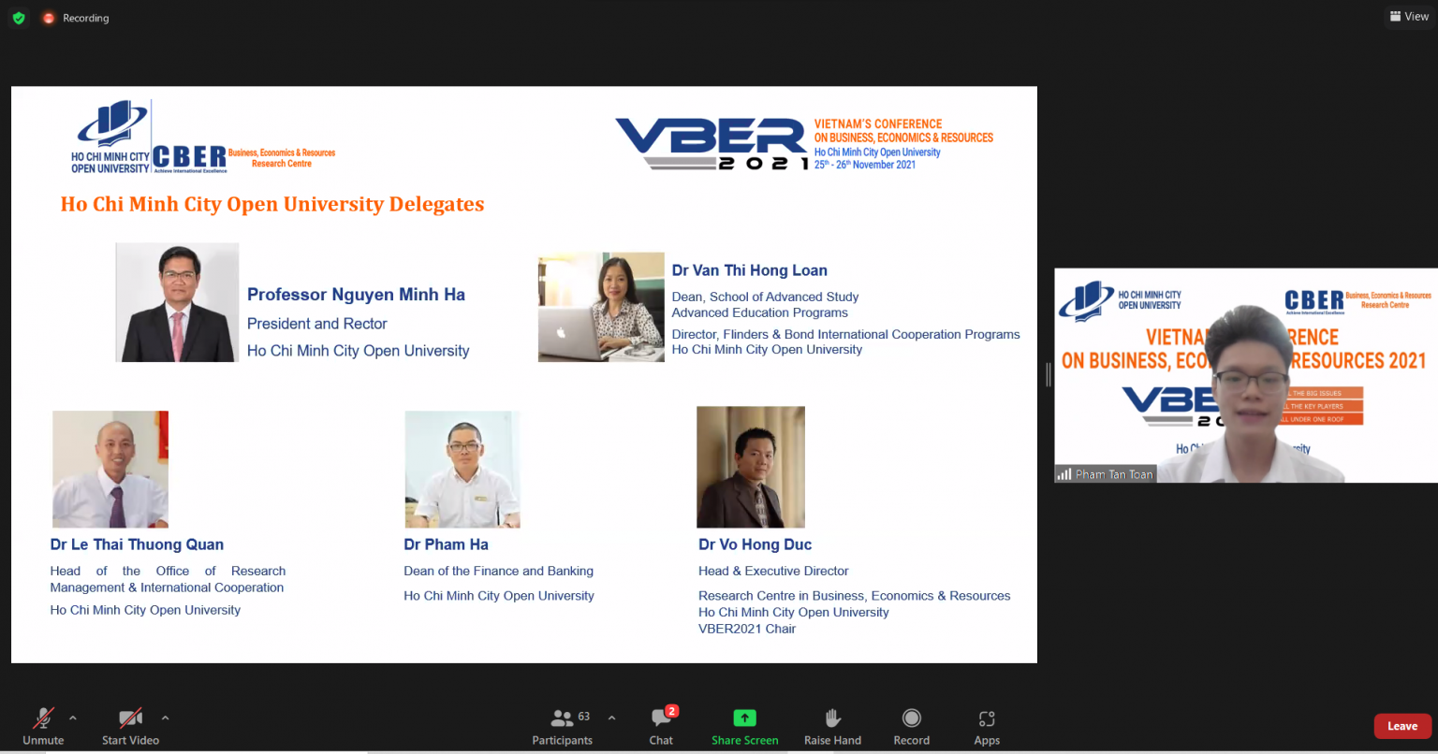This screenshot has height=754, width=1438.
Task: Leave the meeting
Action: pos(1401,726)
